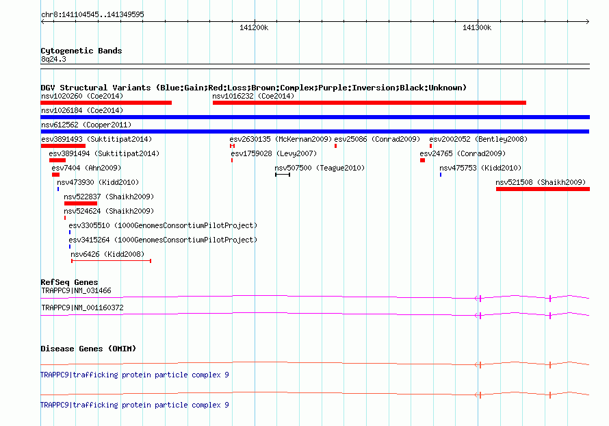609x426 pixels.
Task: Click the nsv521508 (Shaikh2009) red bar
Action: click(543, 189)
